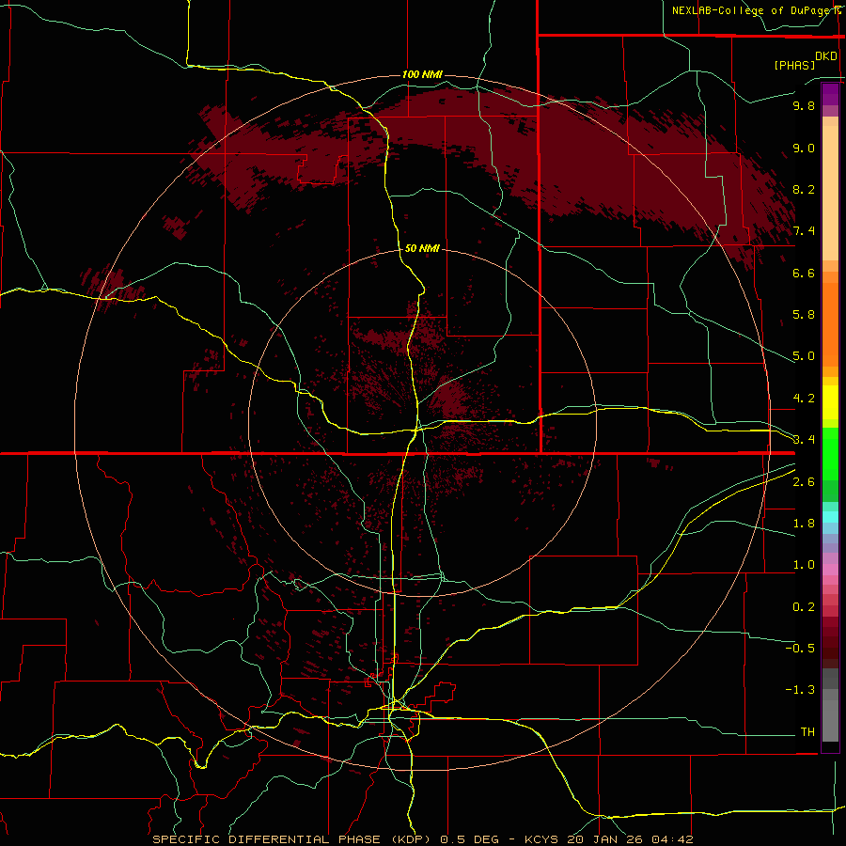Click the 100 NMI range ring label

tap(422, 74)
